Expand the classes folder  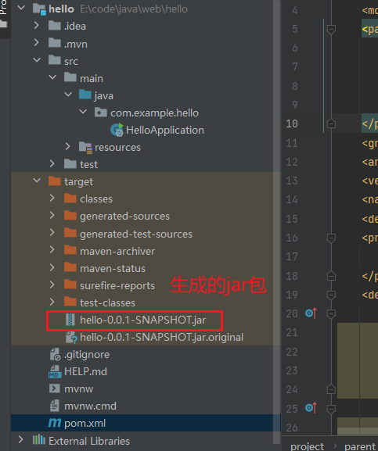tap(52, 198)
